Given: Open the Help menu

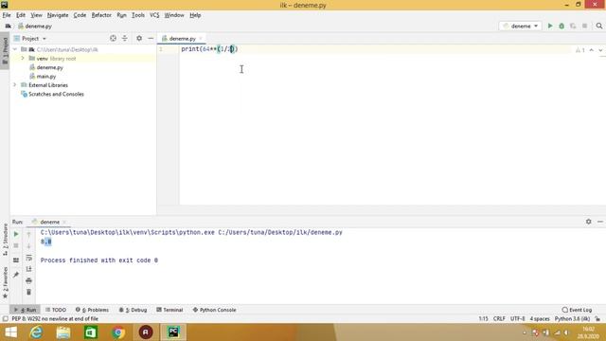Looking at the screenshot, I should (x=195, y=15).
